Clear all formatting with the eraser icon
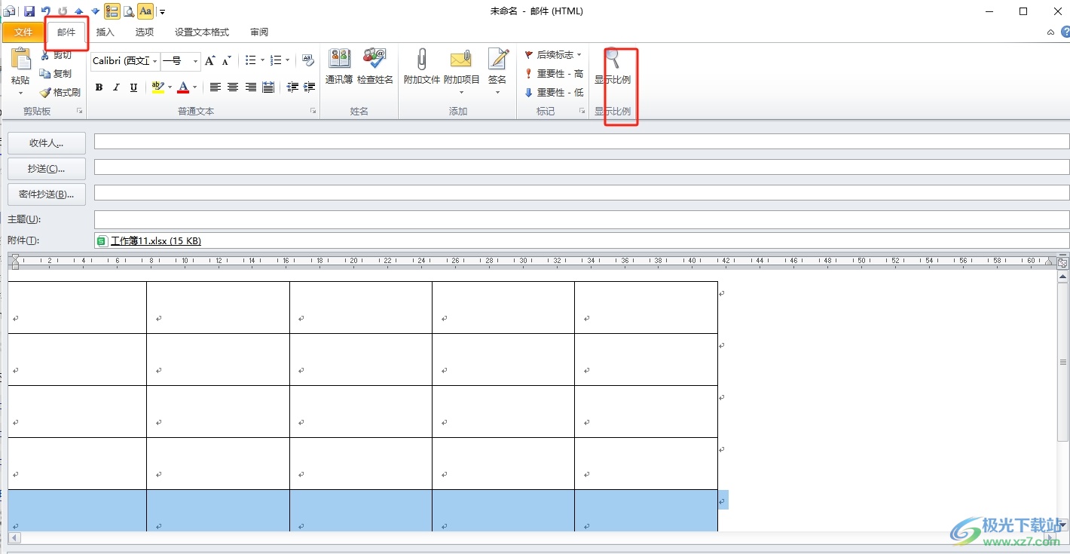Viewport: 1070px width, 554px height. coord(307,61)
